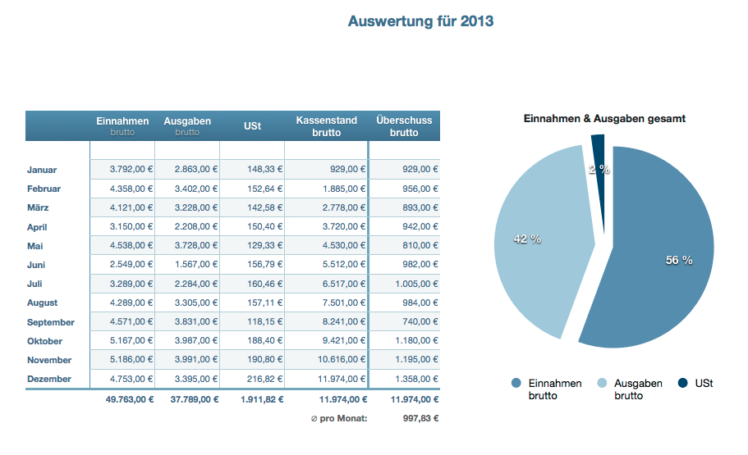The image size is (748, 455).
Task: Click the Ausgaben brutto legend color dot
Action: click(602, 384)
